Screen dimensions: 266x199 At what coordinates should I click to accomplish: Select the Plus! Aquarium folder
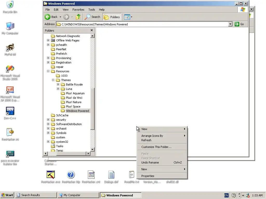pos(73,93)
